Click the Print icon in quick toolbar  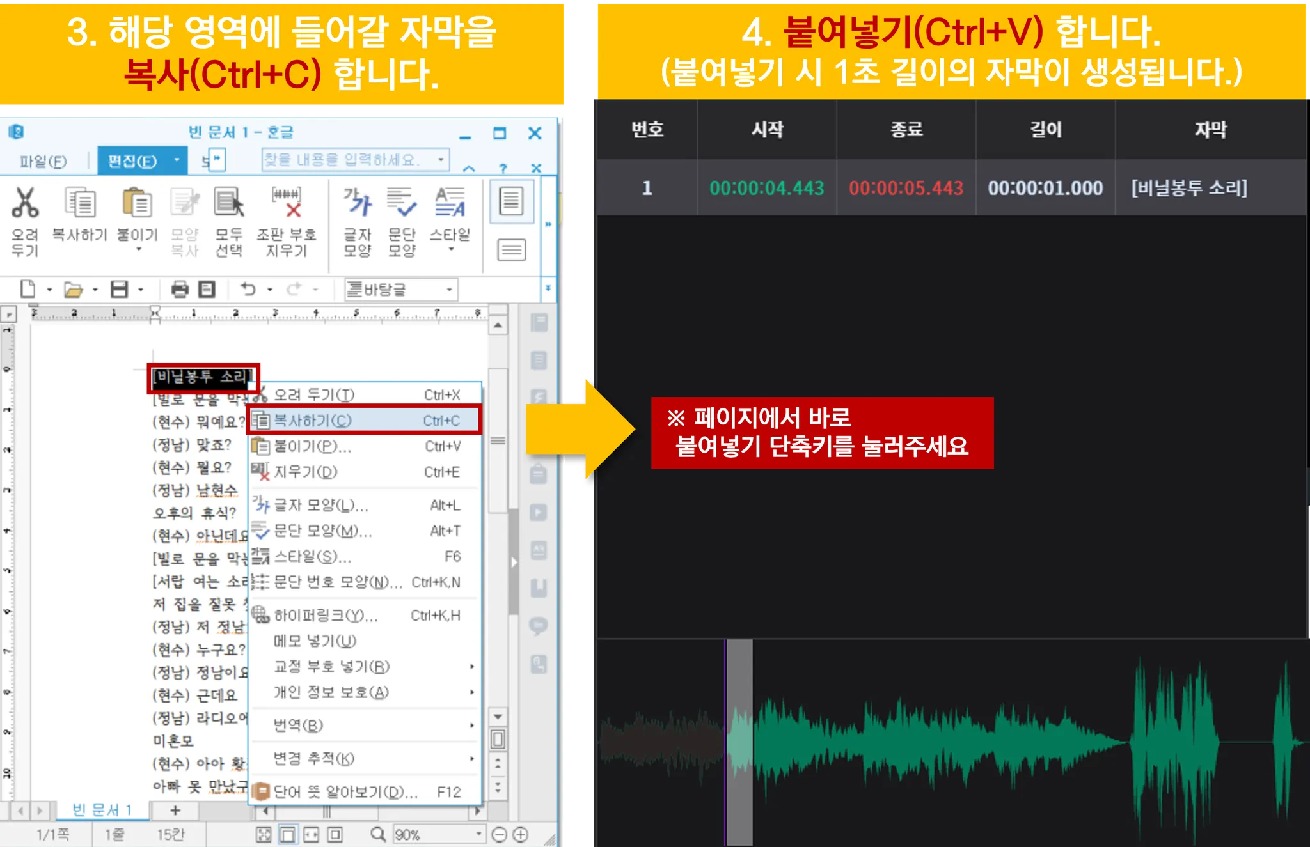pyautogui.click(x=180, y=290)
